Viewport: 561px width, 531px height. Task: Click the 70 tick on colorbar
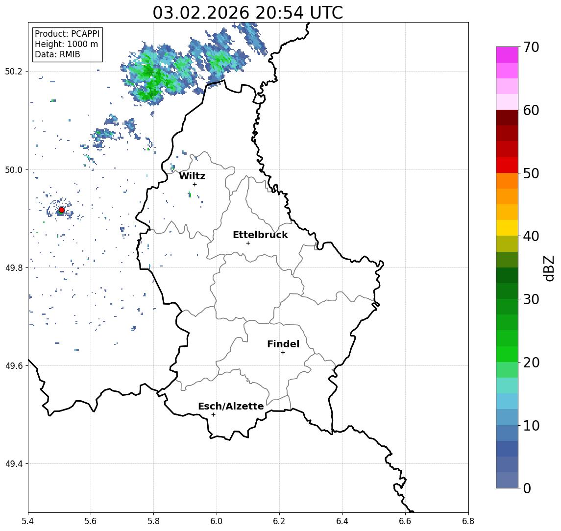point(531,47)
